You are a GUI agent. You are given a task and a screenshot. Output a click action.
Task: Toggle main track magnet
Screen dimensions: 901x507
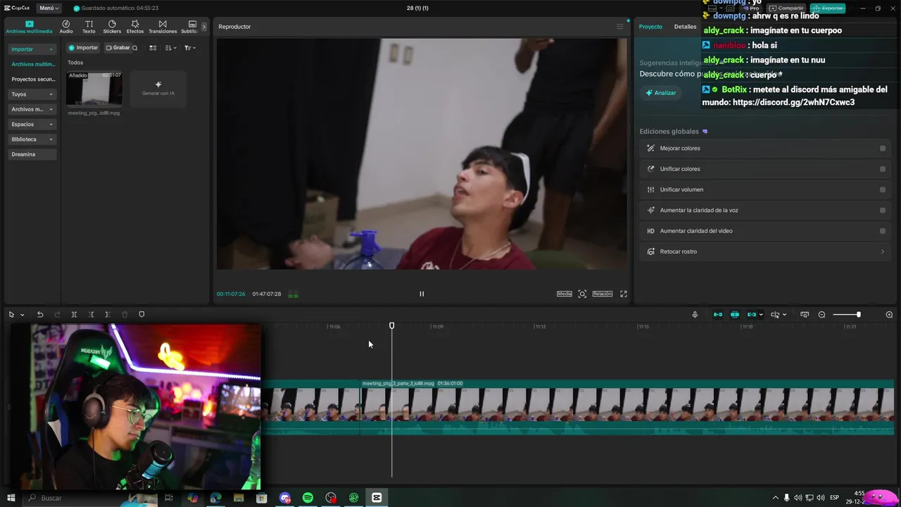click(718, 315)
